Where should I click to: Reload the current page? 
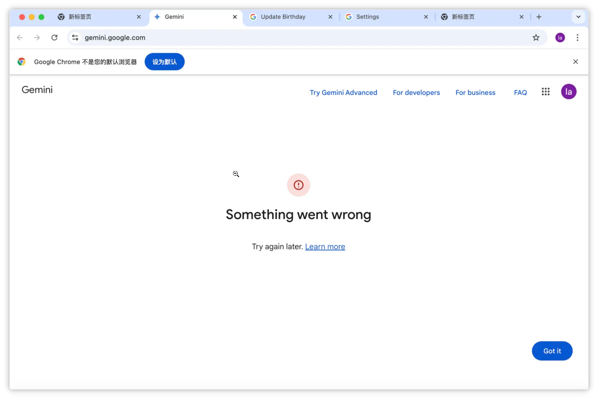click(x=54, y=37)
